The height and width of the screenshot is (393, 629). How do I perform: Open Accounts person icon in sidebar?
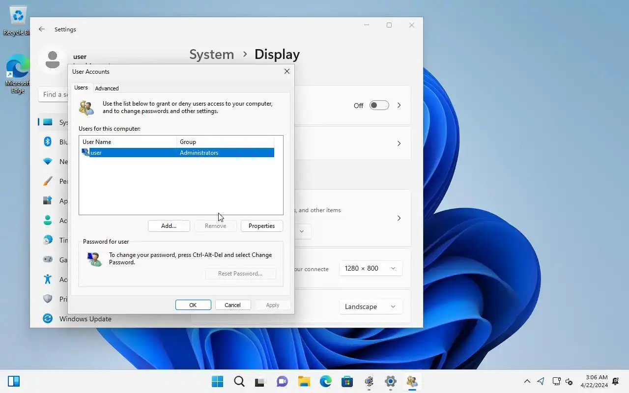(48, 221)
